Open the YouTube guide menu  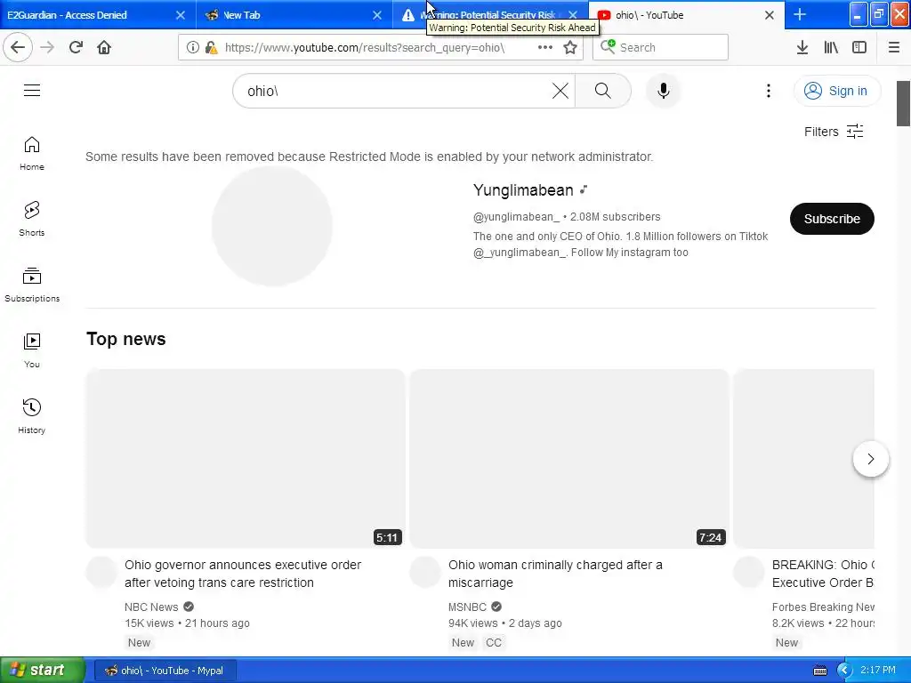[32, 90]
